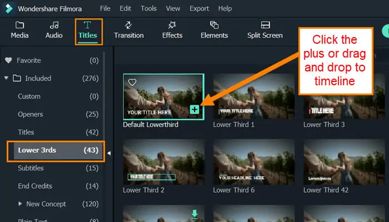Open the Elements tab

[x=214, y=30]
